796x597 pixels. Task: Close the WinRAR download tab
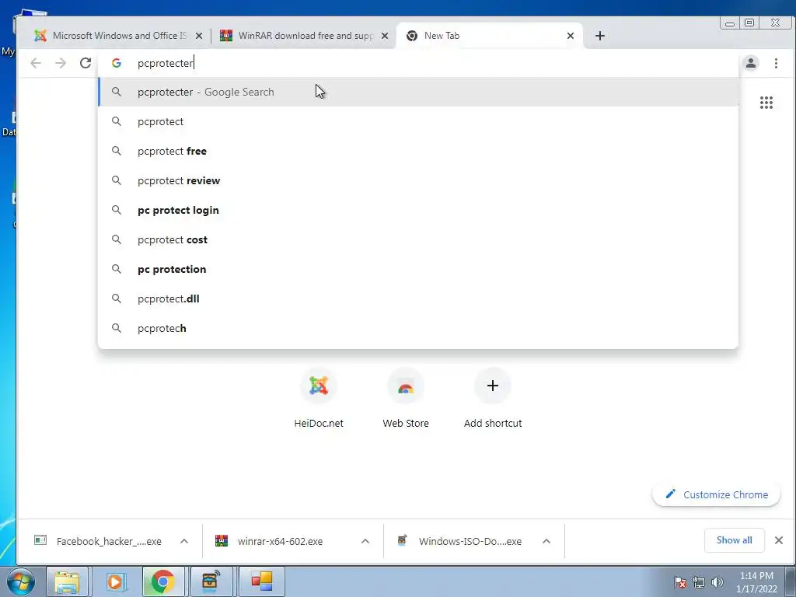[385, 36]
